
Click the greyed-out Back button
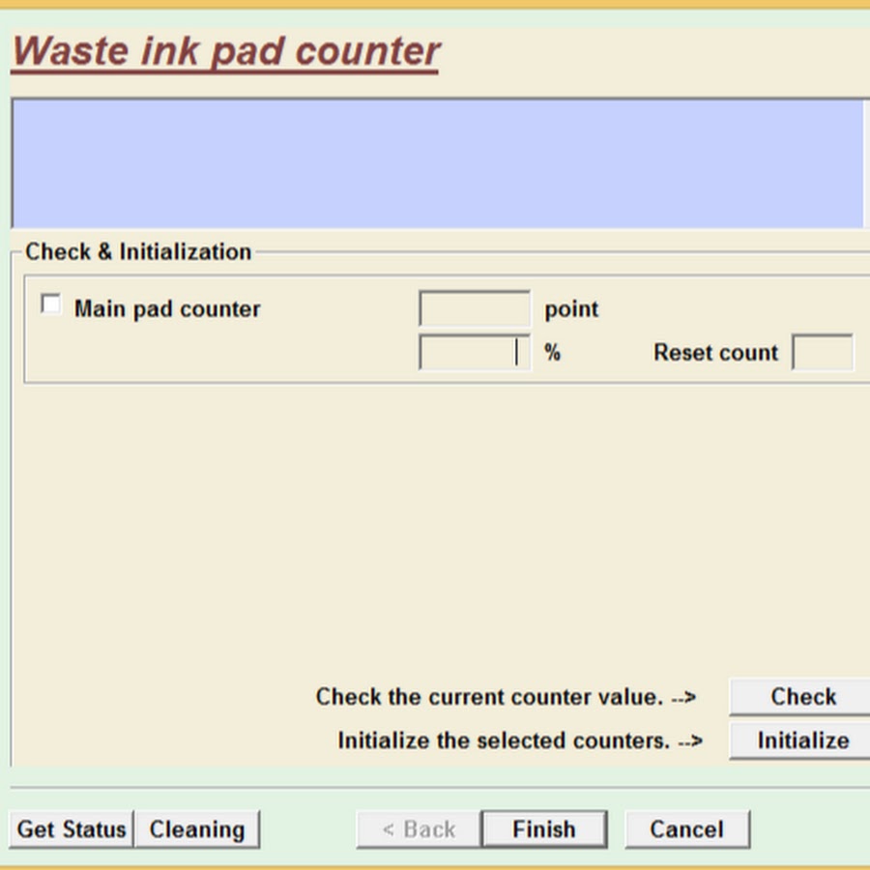click(418, 829)
